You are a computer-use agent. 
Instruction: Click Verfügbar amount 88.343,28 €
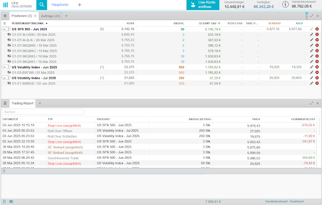coord(264,7)
